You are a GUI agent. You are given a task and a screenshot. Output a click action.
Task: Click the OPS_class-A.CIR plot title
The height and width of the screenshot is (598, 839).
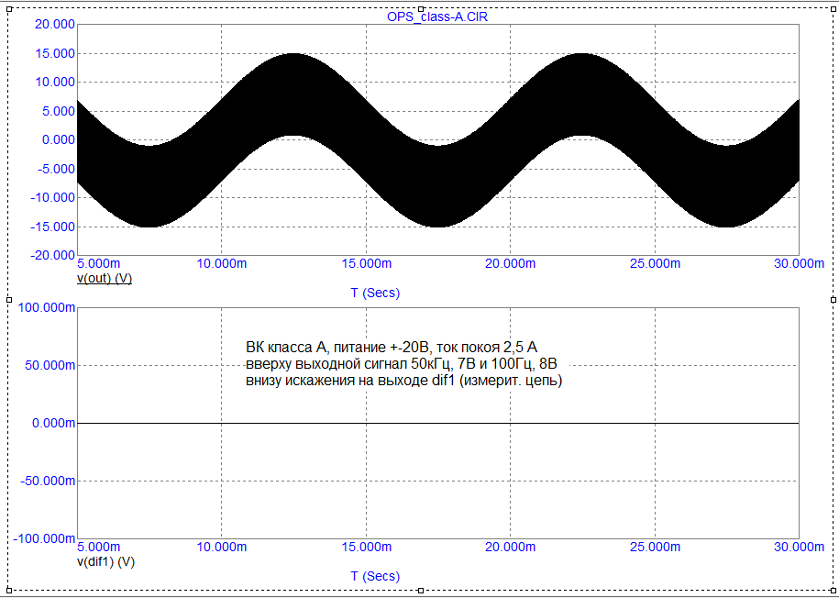tap(437, 17)
